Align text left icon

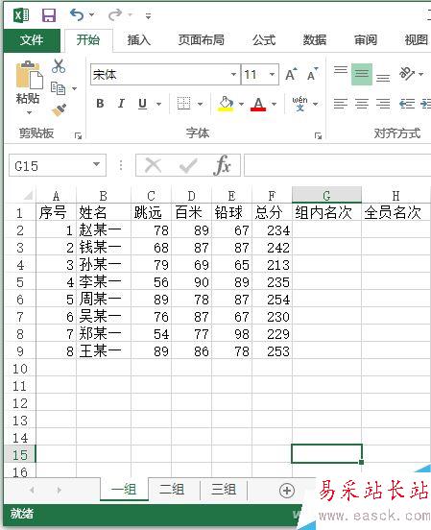341,104
